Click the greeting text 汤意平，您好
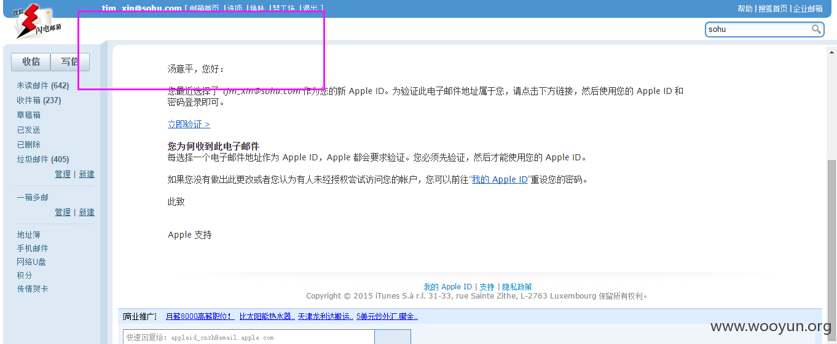Viewport: 837px width, 344px height. (196, 69)
